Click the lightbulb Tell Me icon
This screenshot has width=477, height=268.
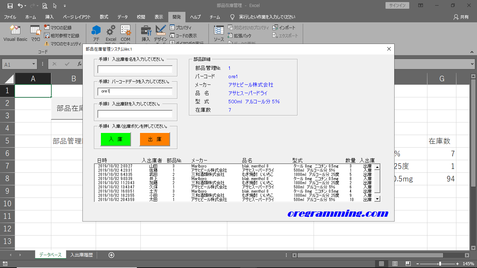[x=232, y=17]
